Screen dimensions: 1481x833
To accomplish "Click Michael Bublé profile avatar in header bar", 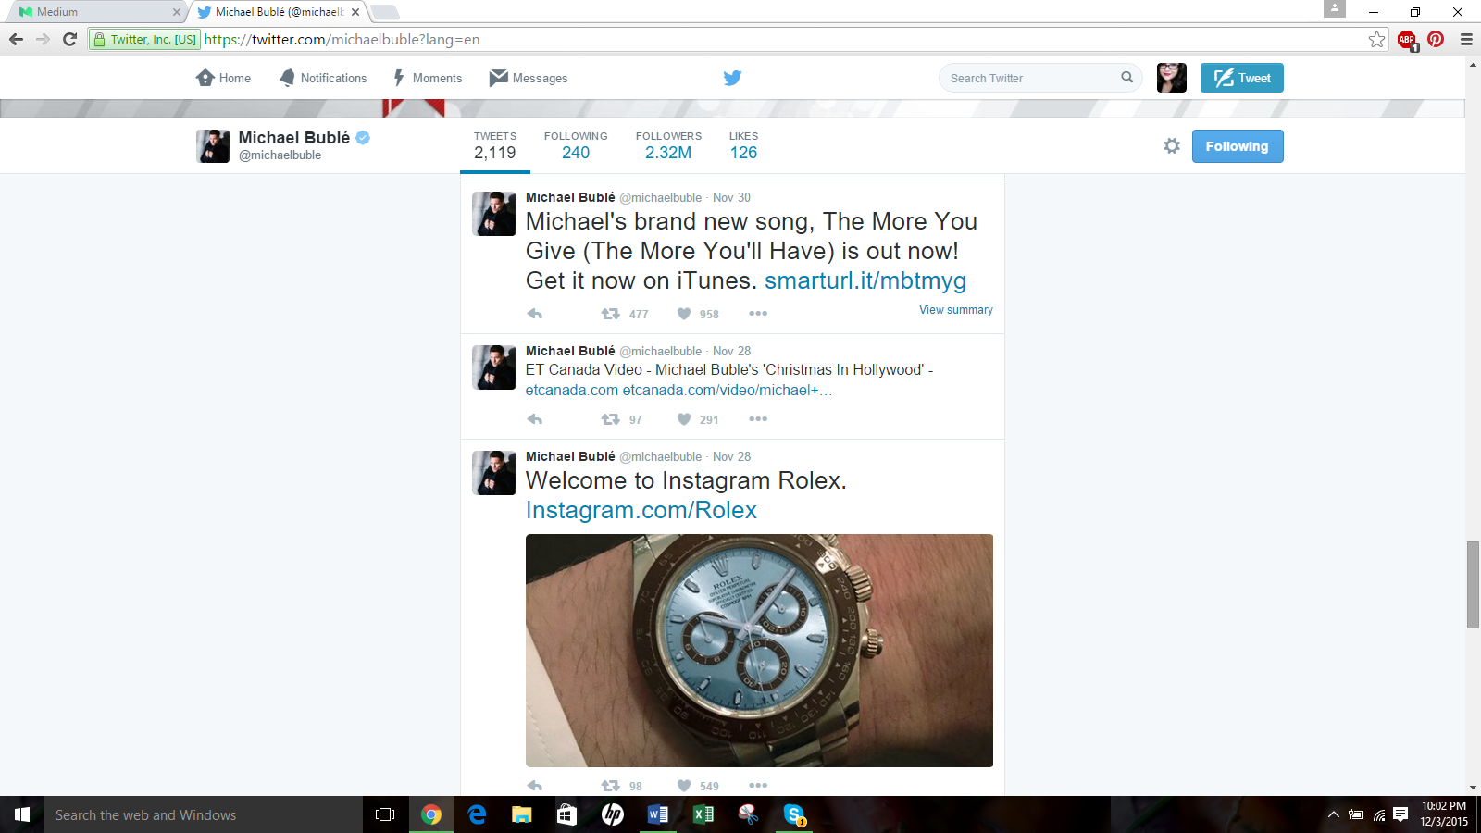I will 213,146.
